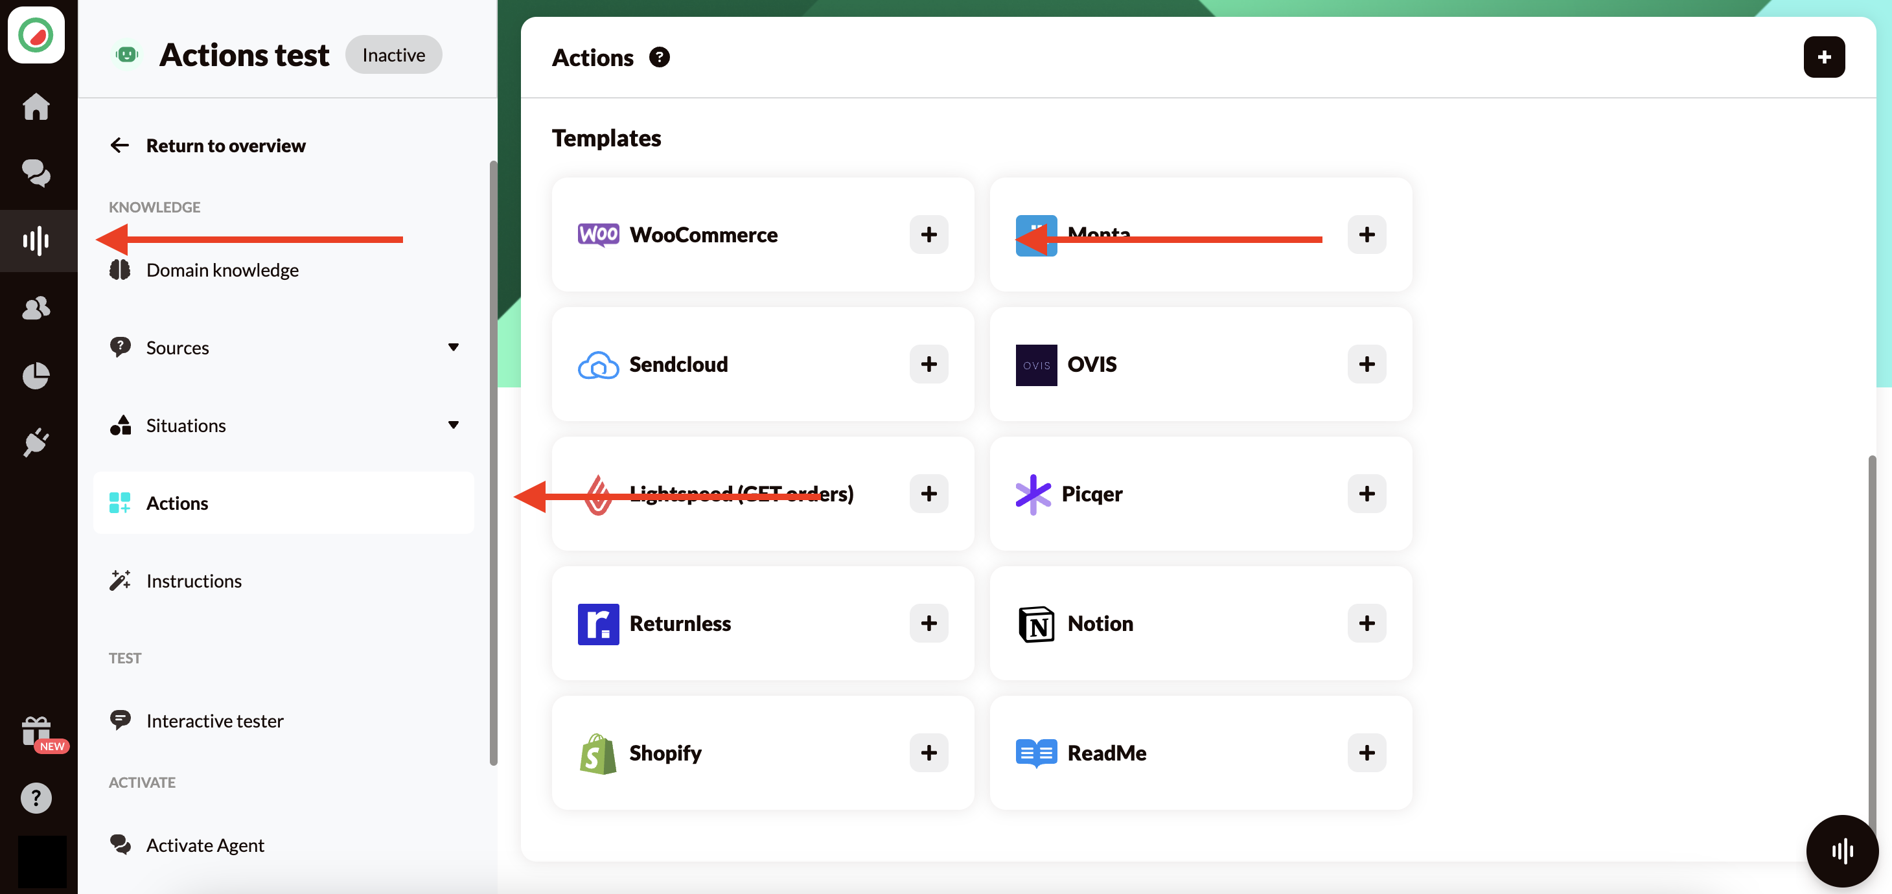Add the WooCommerce template
Screen dimensions: 1892x894
coord(929,235)
